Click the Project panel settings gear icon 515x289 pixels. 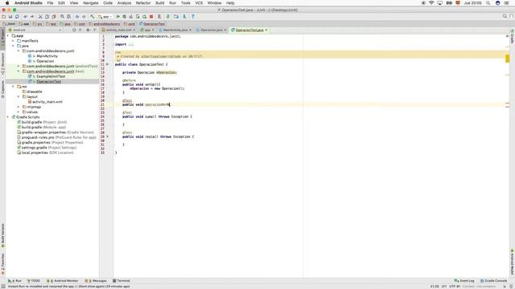(x=88, y=30)
